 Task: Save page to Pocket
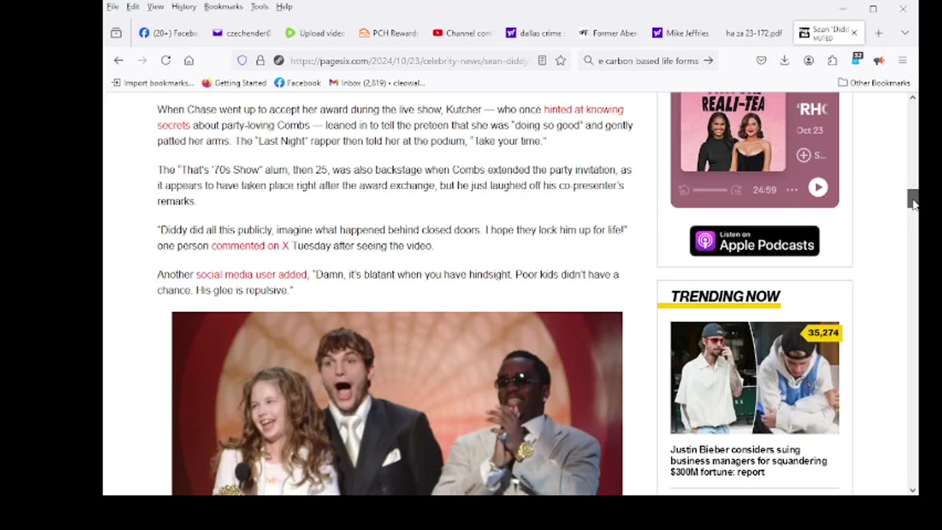tap(761, 60)
